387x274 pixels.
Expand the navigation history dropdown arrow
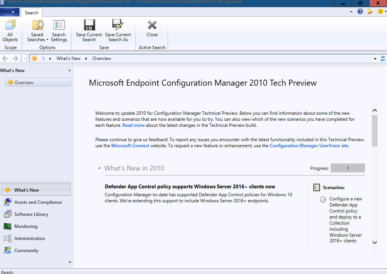24,58
